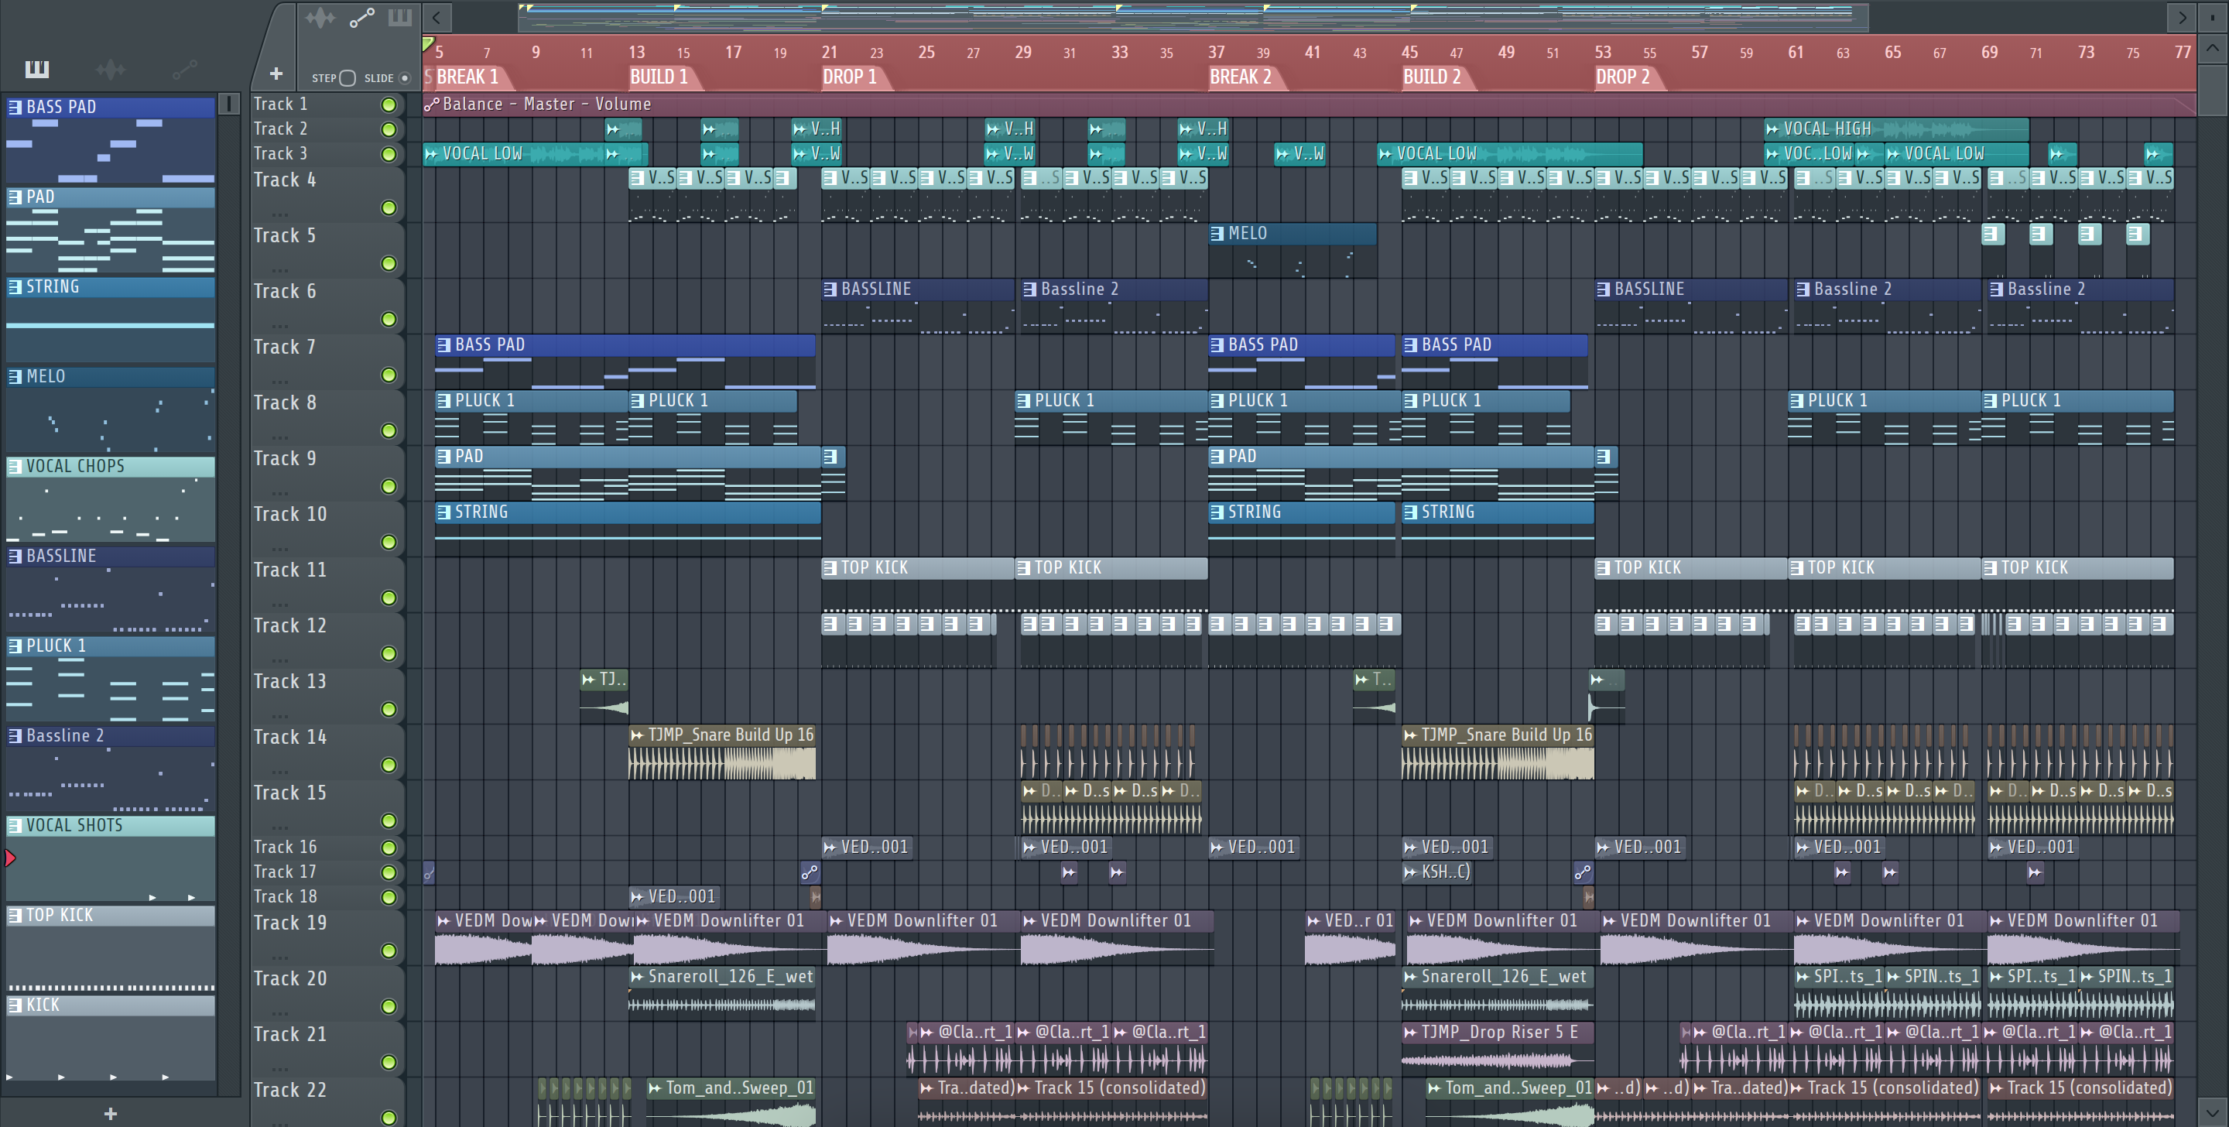Click the small square button in the top-right corner
Image resolution: width=2229 pixels, height=1127 pixels.
2213,16
